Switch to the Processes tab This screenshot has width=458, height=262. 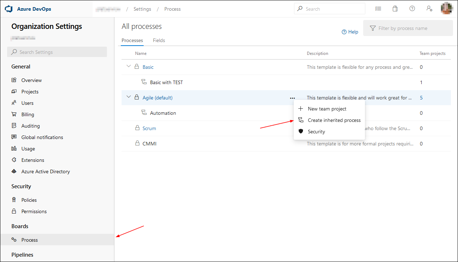coord(132,40)
